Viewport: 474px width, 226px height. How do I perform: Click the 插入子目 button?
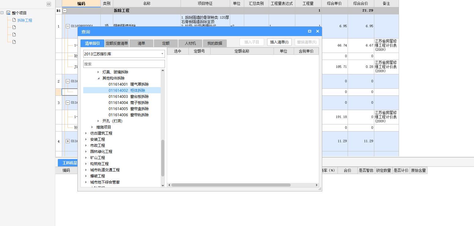click(x=252, y=42)
